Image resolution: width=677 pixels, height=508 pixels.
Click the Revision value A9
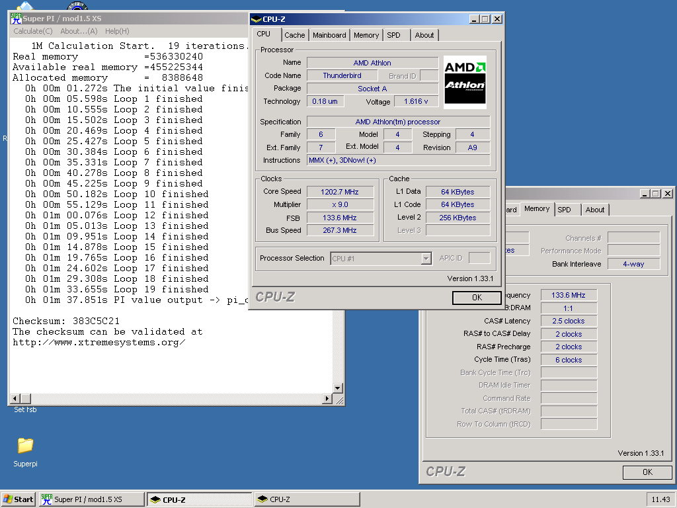(472, 148)
